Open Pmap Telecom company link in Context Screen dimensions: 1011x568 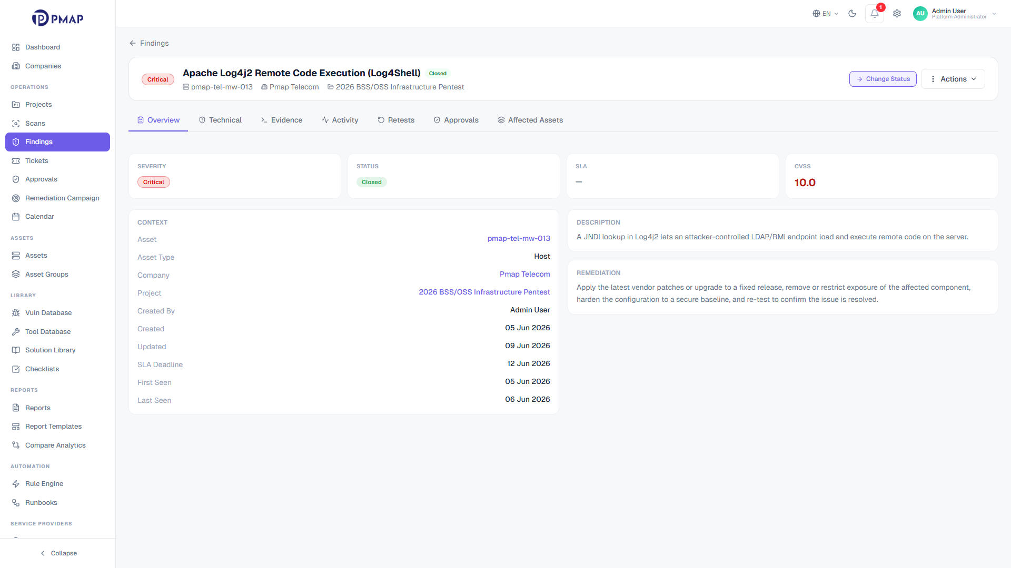point(525,275)
